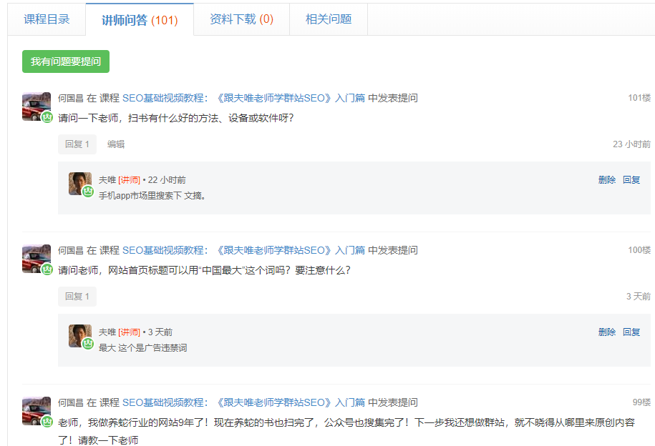Screen dimensions: 655x446
Task: Click the 99楼 floor label
Action: pyautogui.click(x=641, y=402)
